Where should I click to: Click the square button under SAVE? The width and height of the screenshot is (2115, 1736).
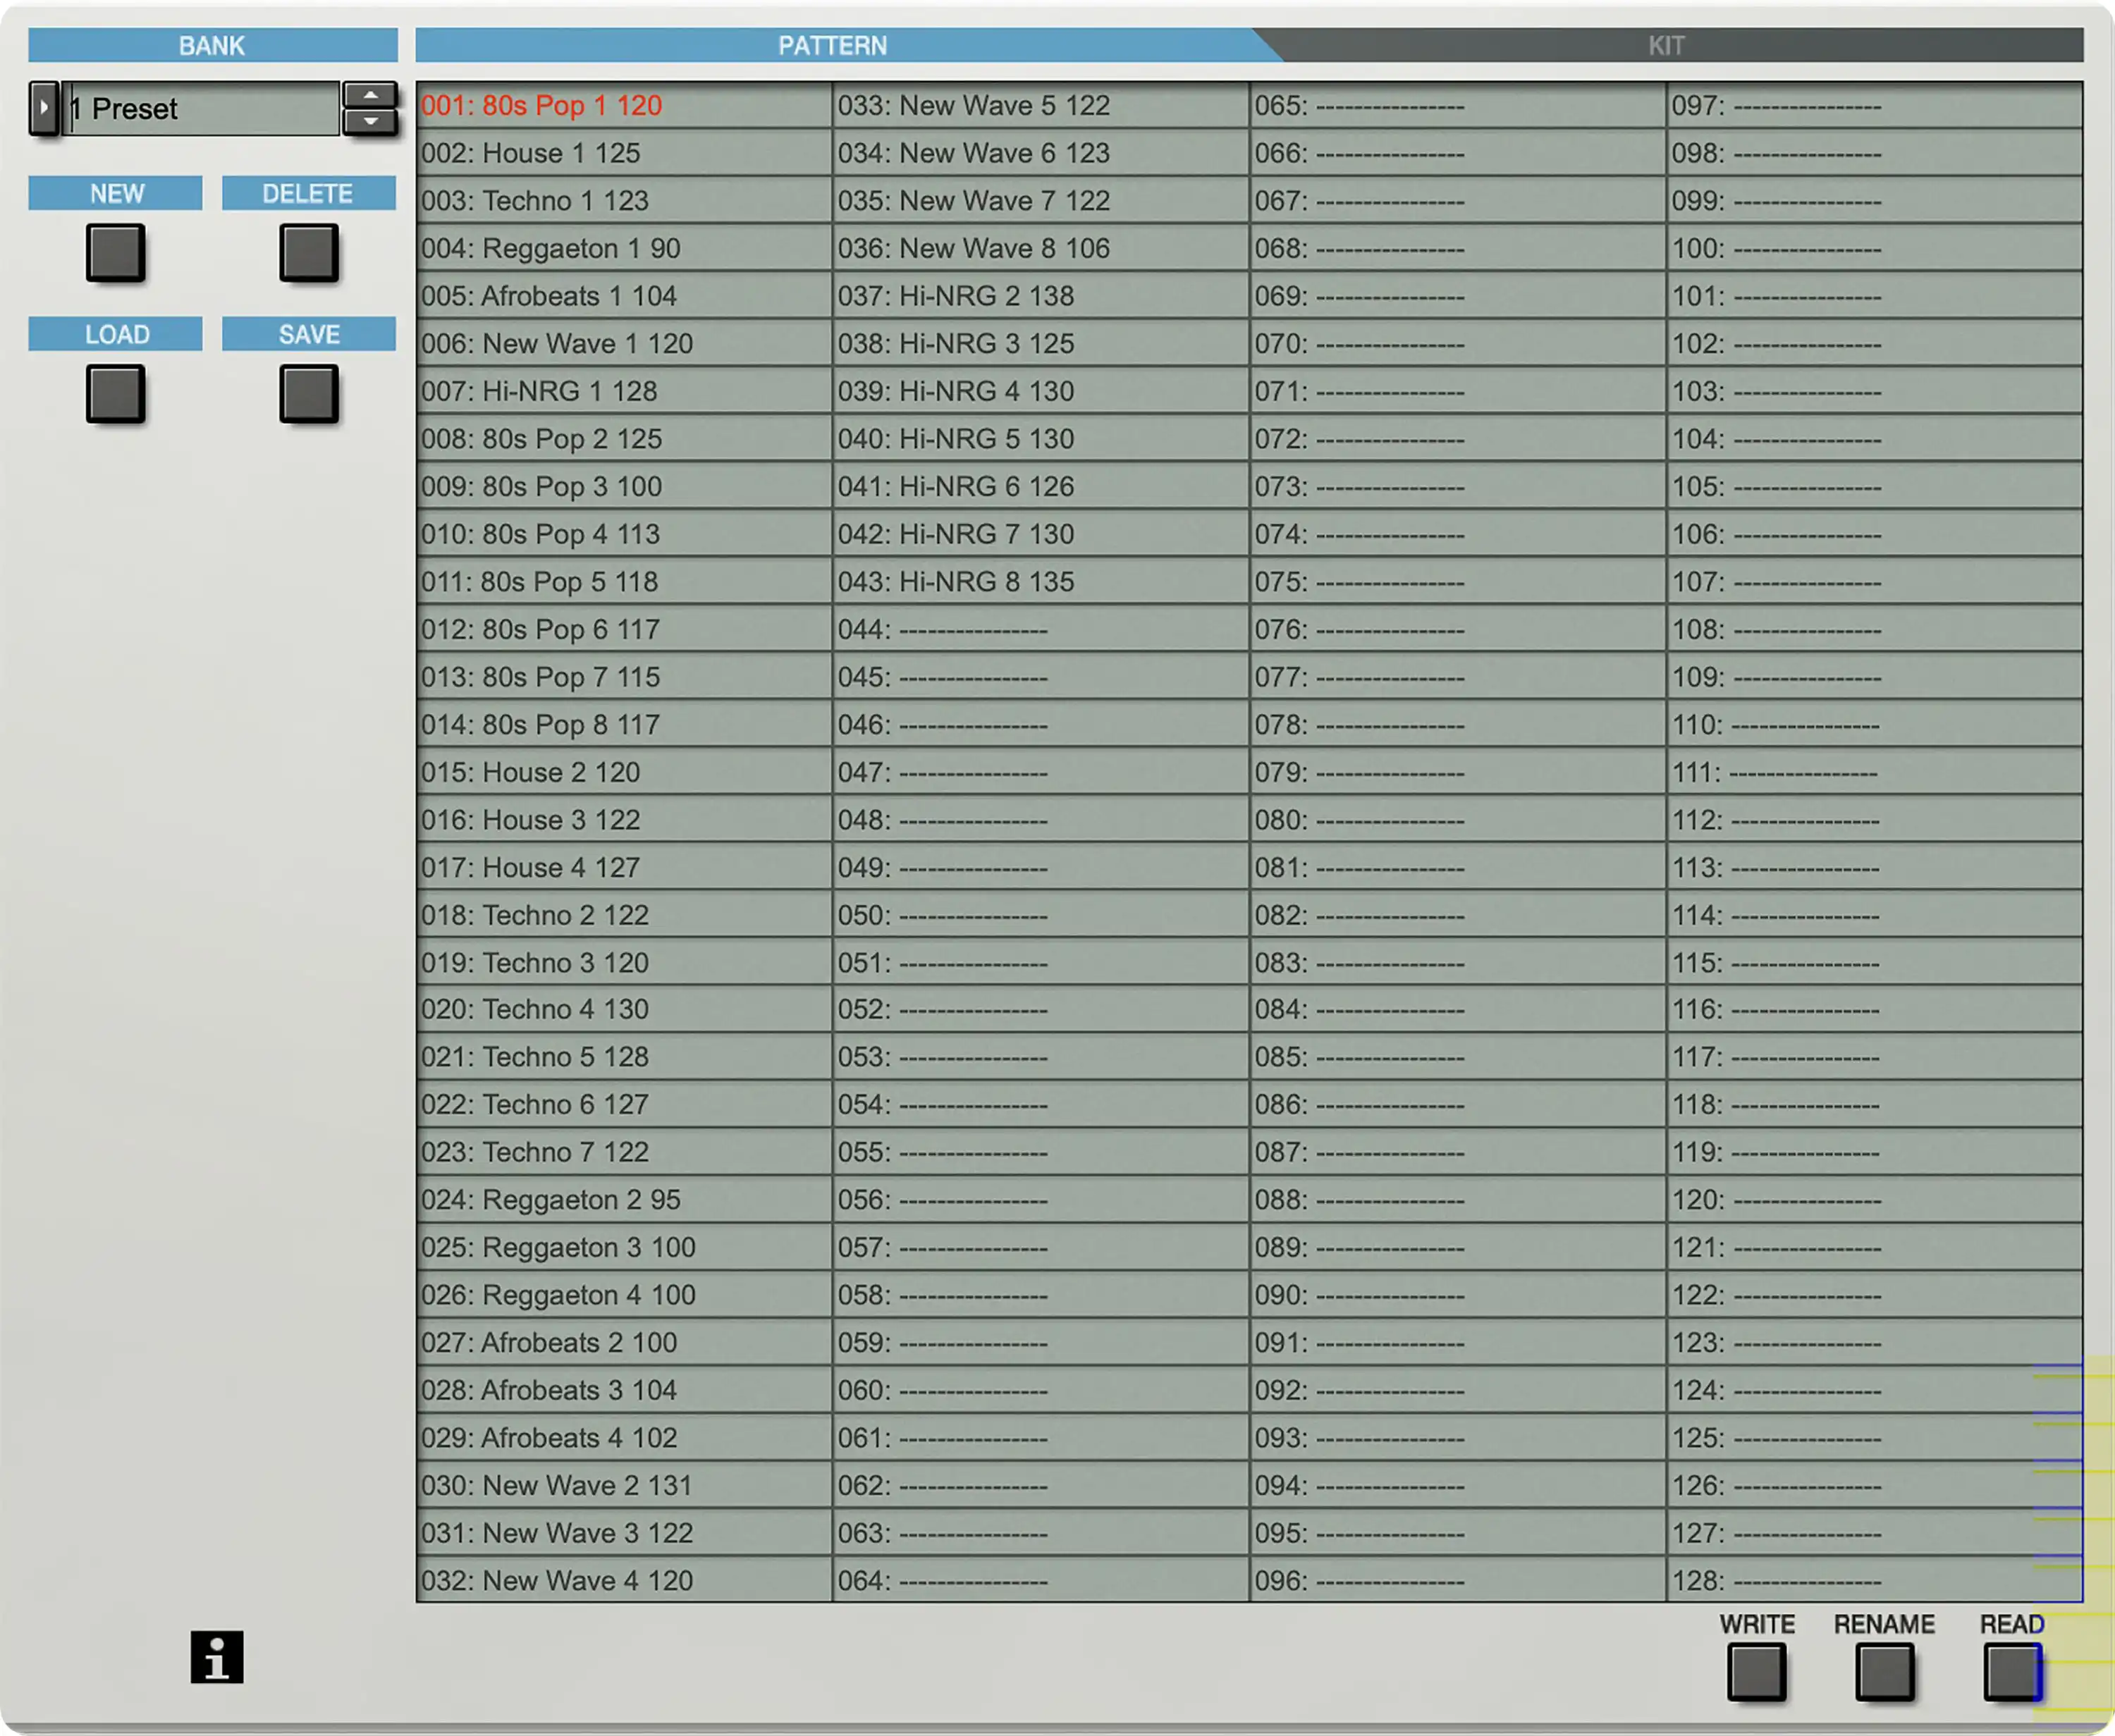309,393
